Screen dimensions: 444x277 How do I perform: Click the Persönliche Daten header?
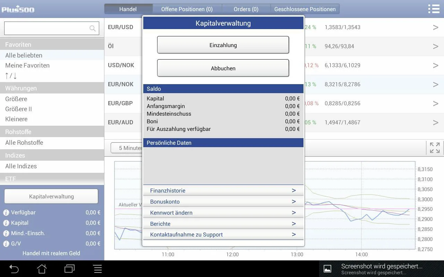click(x=223, y=143)
